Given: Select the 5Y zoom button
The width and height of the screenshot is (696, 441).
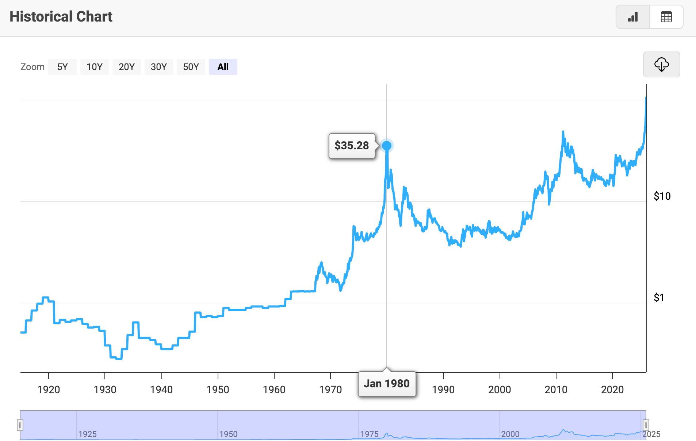Looking at the screenshot, I should coord(62,67).
